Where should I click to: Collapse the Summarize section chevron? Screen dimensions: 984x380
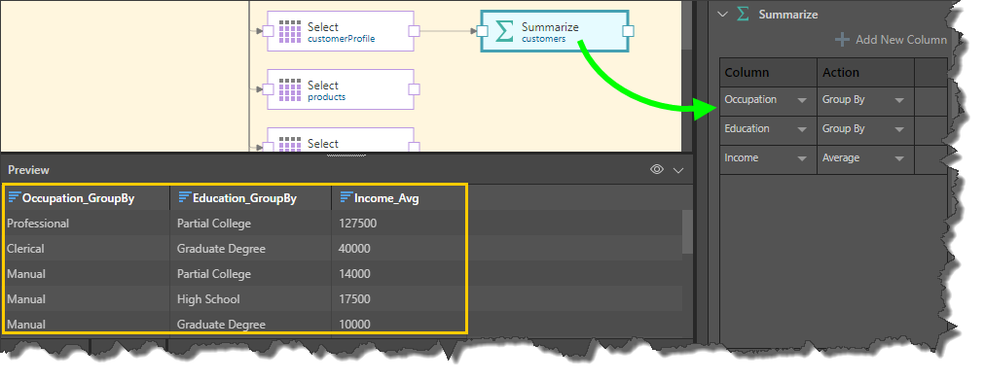tap(722, 14)
